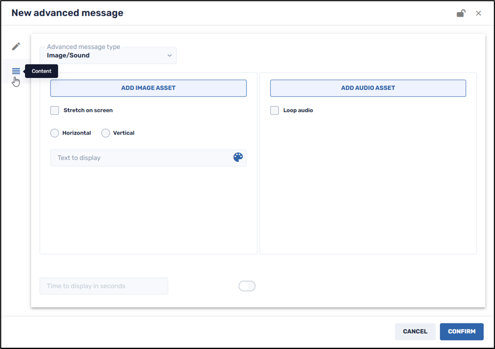Open the Advanced message type dropdown
The image size is (495, 349).
coord(108,56)
